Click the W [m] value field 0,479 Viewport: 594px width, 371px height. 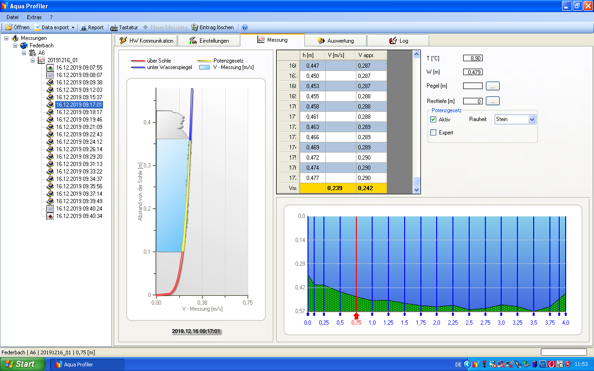pos(473,72)
